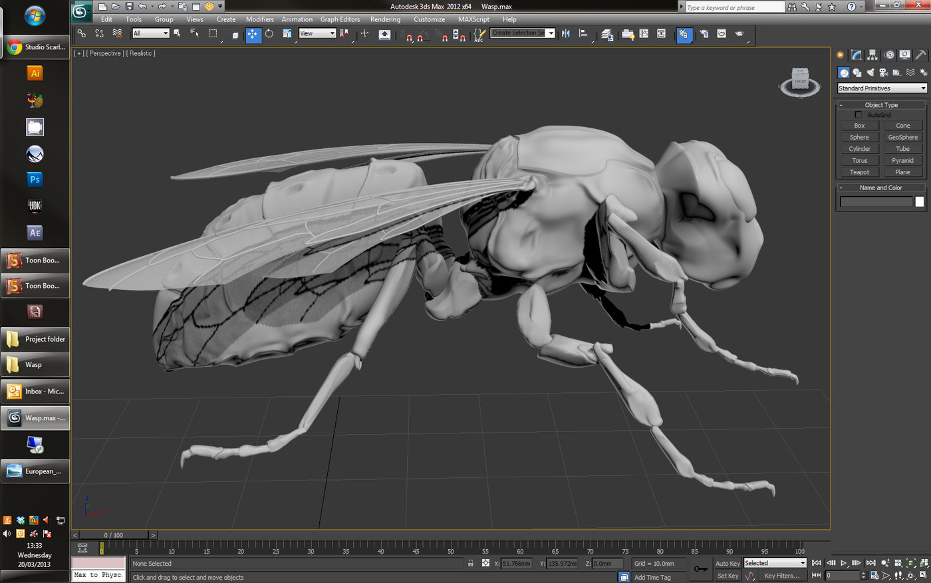Viewport: 931px width, 583px height.
Task: Open the Standard Primitives dropdown
Action: 882,88
